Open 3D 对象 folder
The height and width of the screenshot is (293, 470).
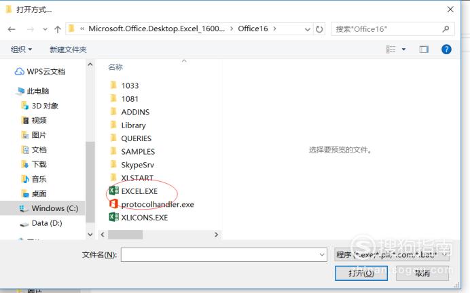[x=39, y=106]
